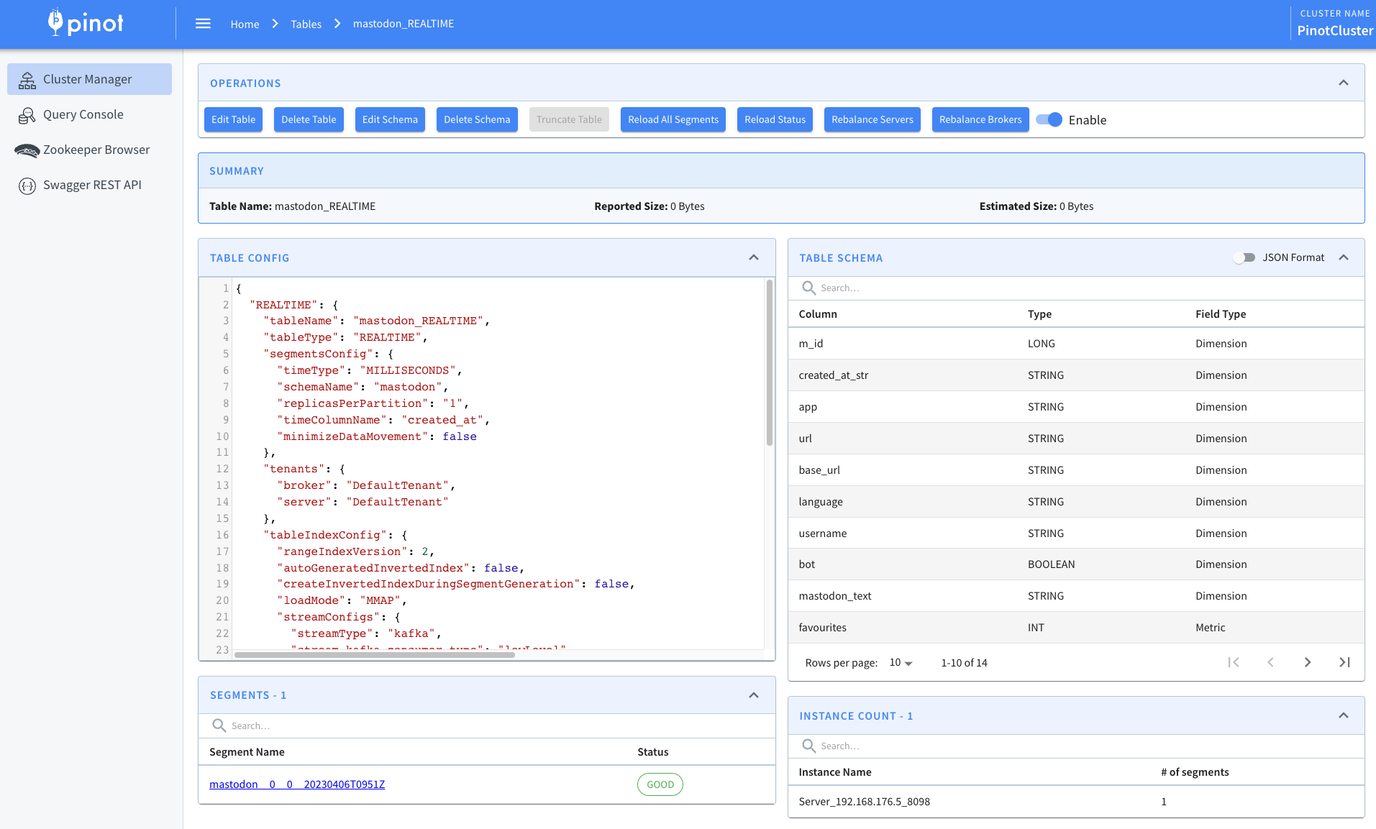Click the Pinot logo
1376x829 pixels.
86,23
